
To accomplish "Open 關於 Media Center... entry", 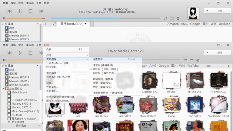I will (66, 101).
